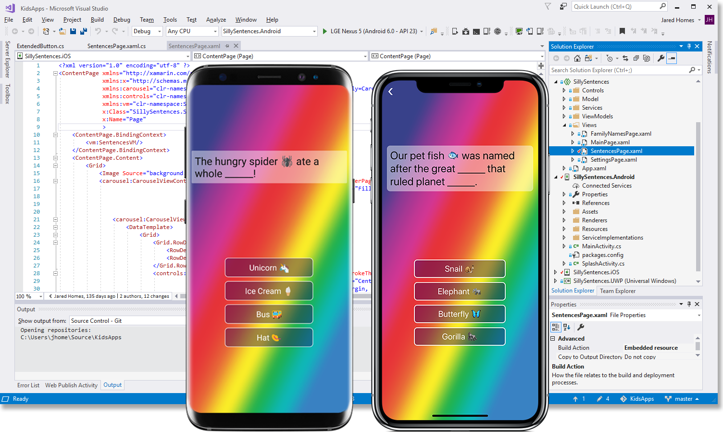Image resolution: width=723 pixels, height=433 pixels.
Task: Open the SillySentences.Android startup project dropdown
Action: pyautogui.click(x=269, y=31)
